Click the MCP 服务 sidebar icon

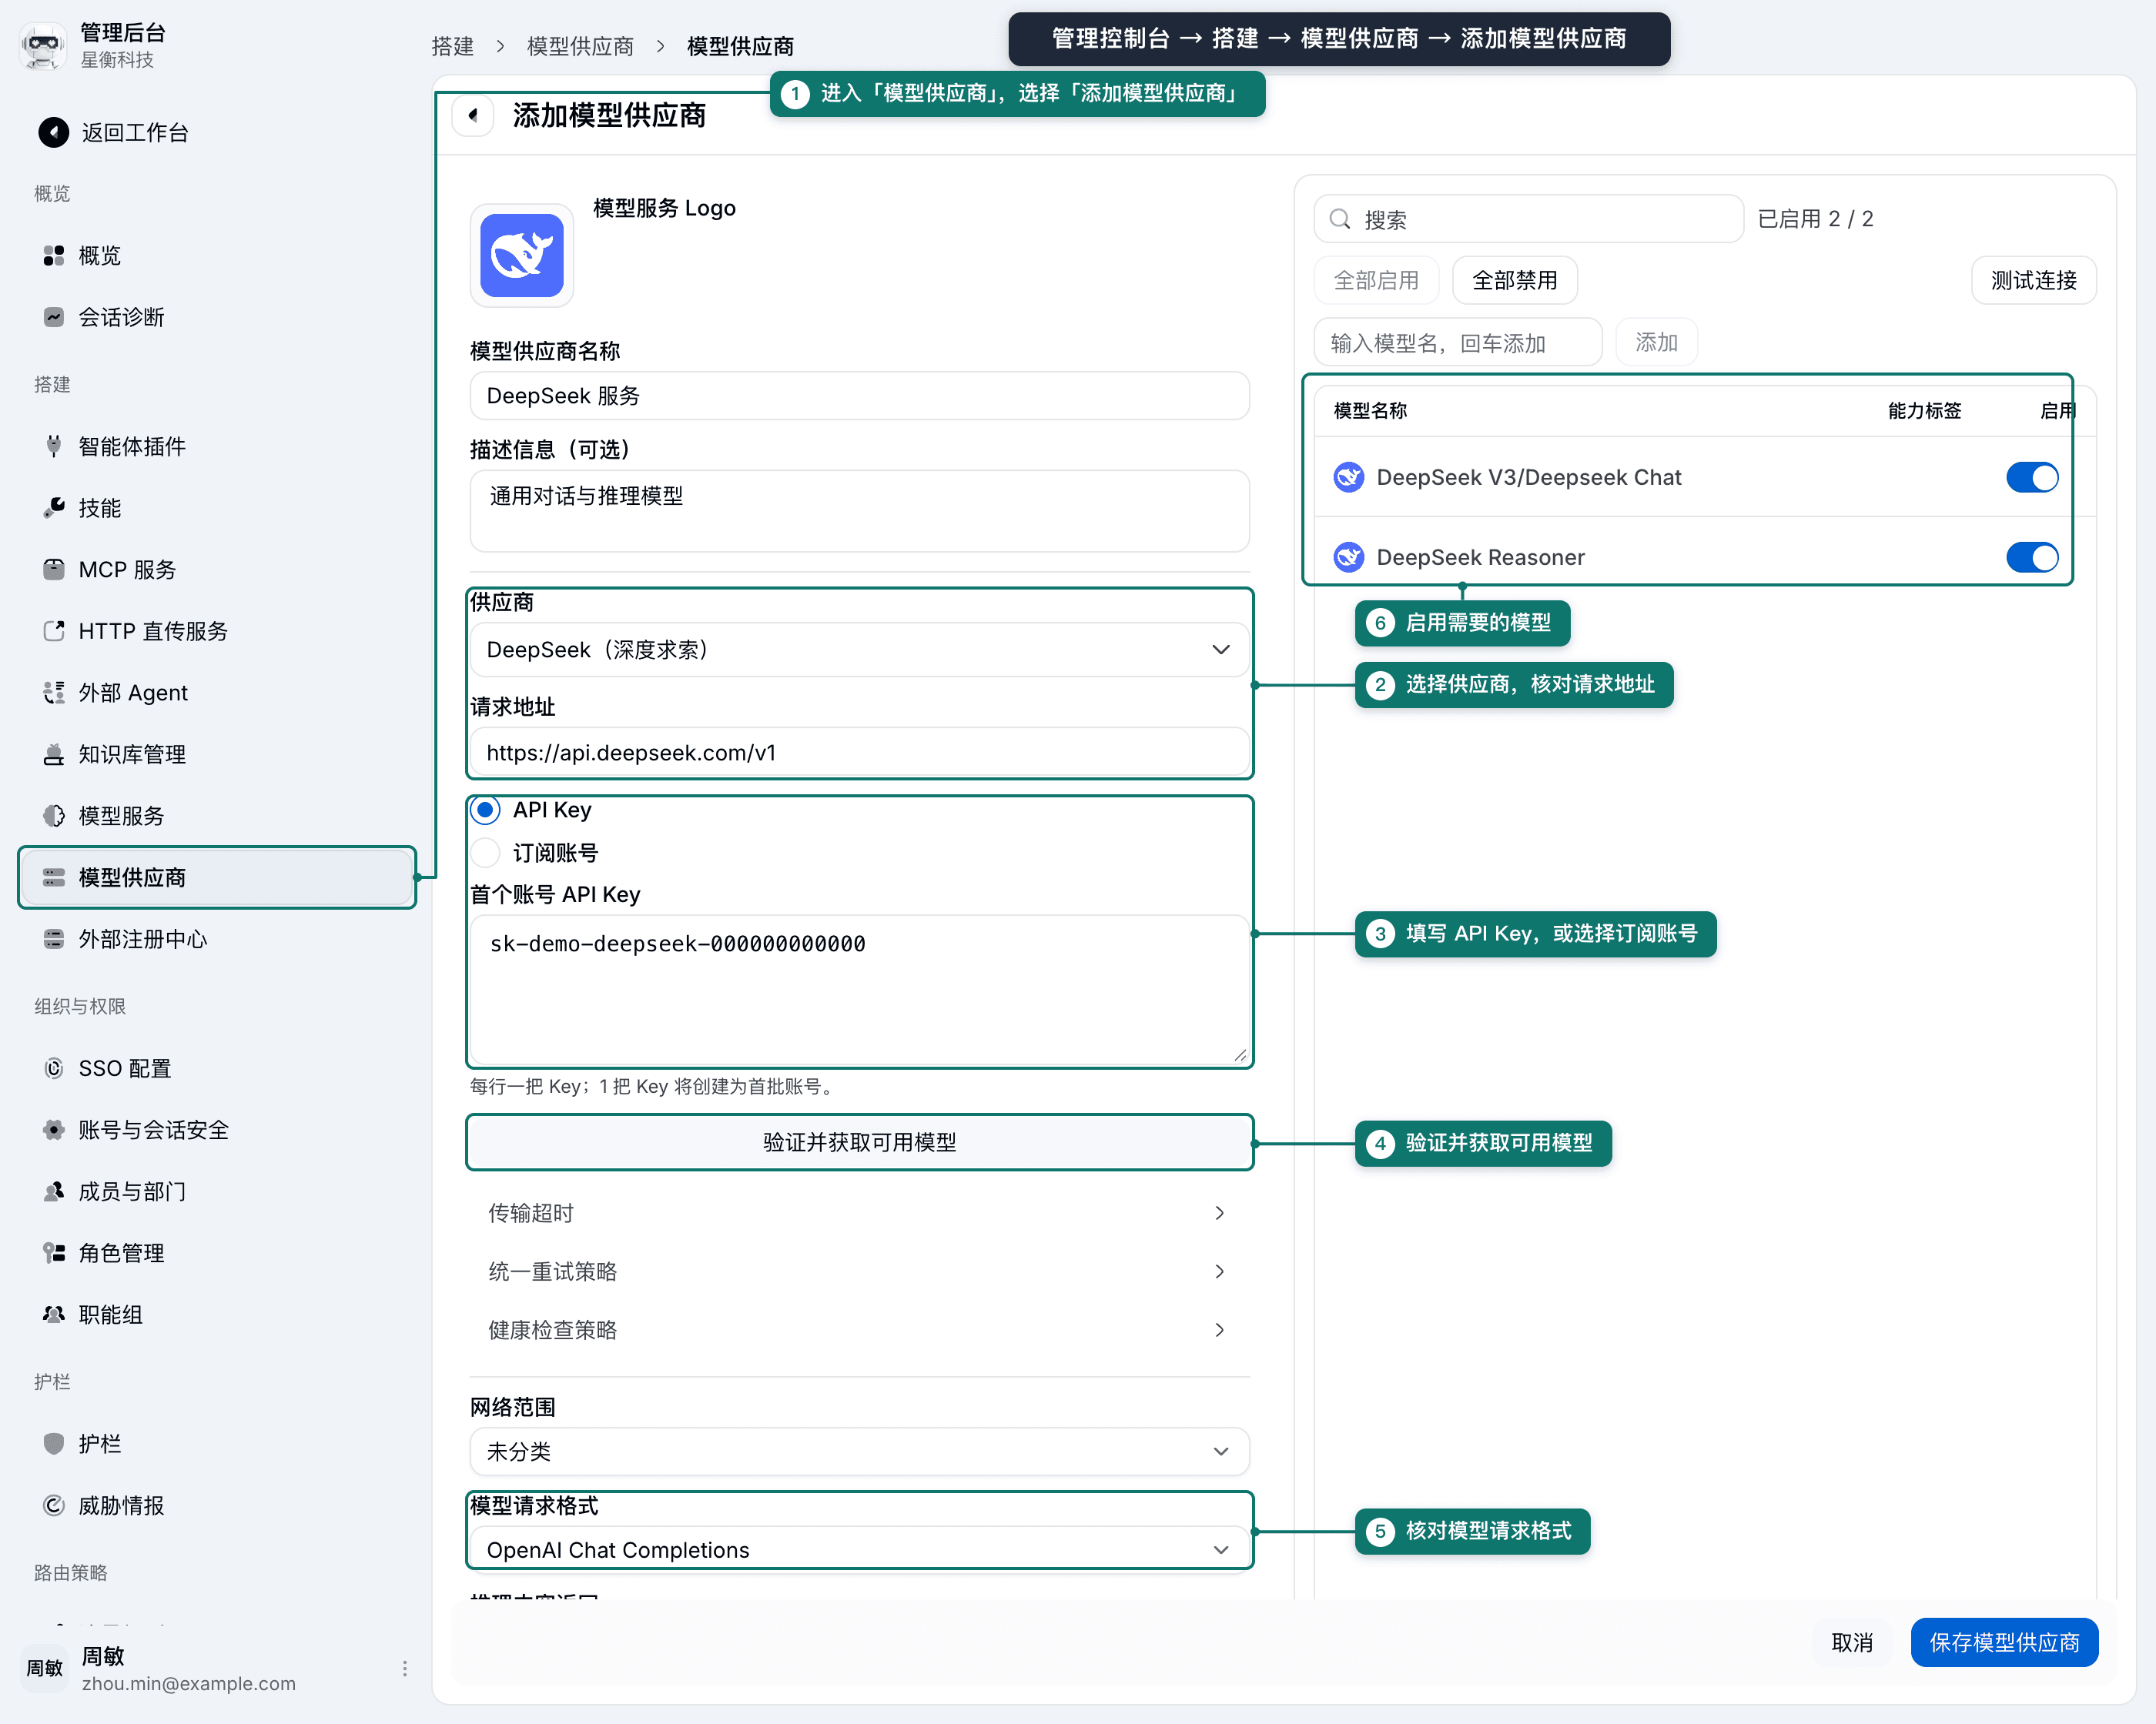[54, 569]
